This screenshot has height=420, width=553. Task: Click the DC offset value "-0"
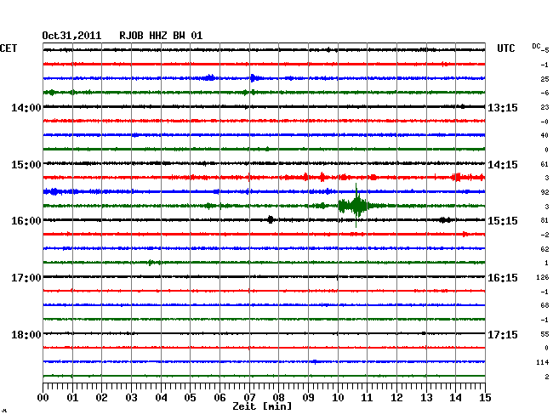(x=544, y=122)
